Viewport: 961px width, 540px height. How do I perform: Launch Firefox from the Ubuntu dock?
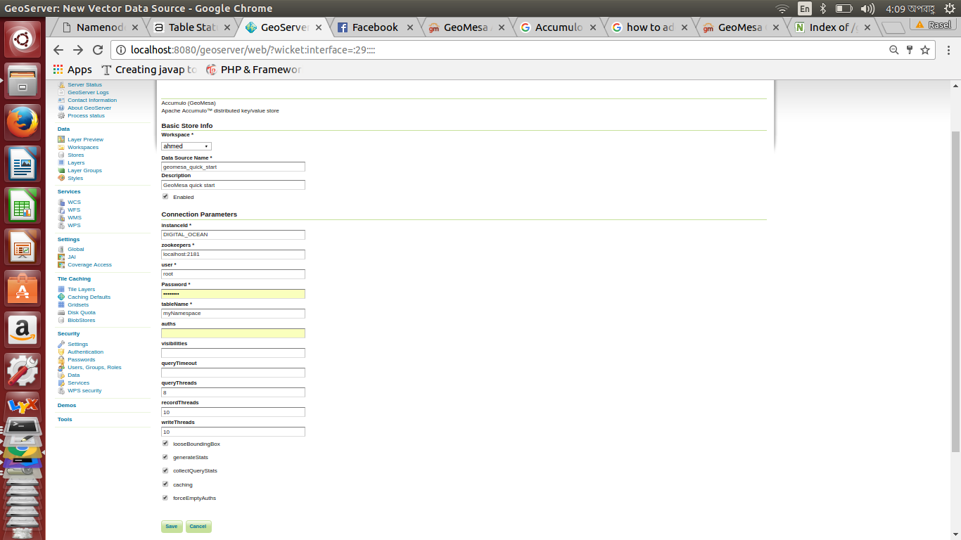tap(23, 123)
